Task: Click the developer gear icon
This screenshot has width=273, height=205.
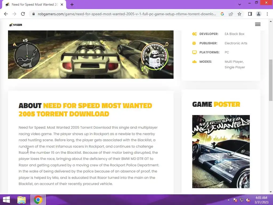Action: pos(194,34)
